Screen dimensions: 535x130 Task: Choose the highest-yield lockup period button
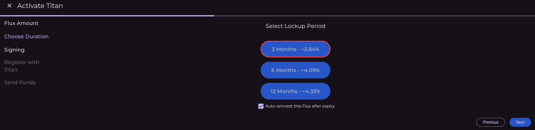(x=295, y=91)
